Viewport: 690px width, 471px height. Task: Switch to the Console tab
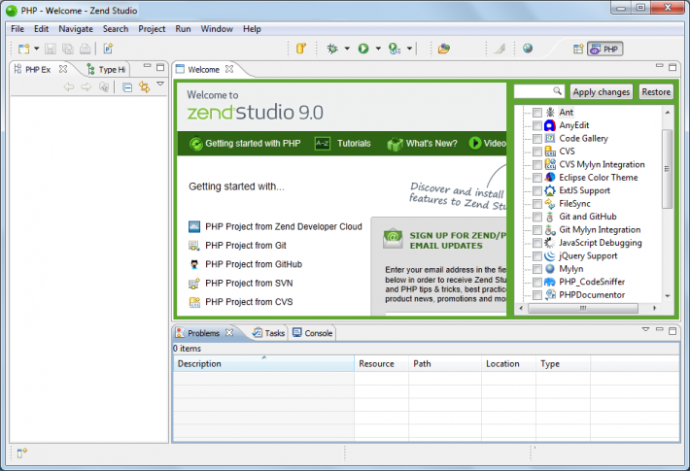tap(313, 333)
